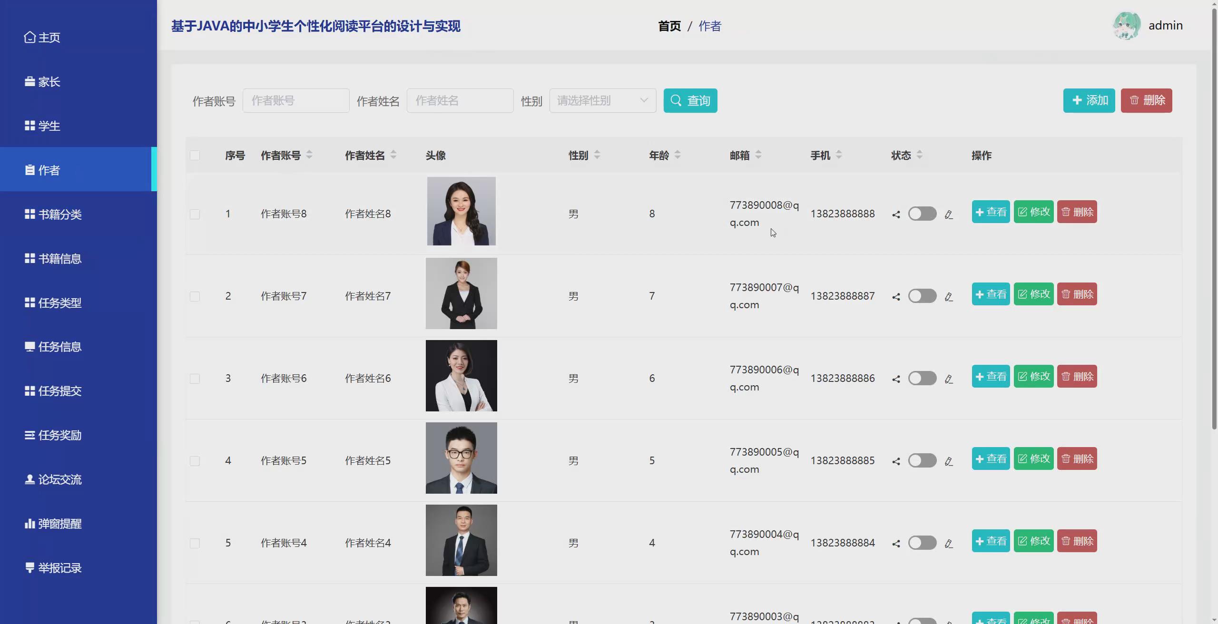Viewport: 1218px width, 624px height.
Task: Check the checkbox for row 3
Action: click(x=195, y=379)
